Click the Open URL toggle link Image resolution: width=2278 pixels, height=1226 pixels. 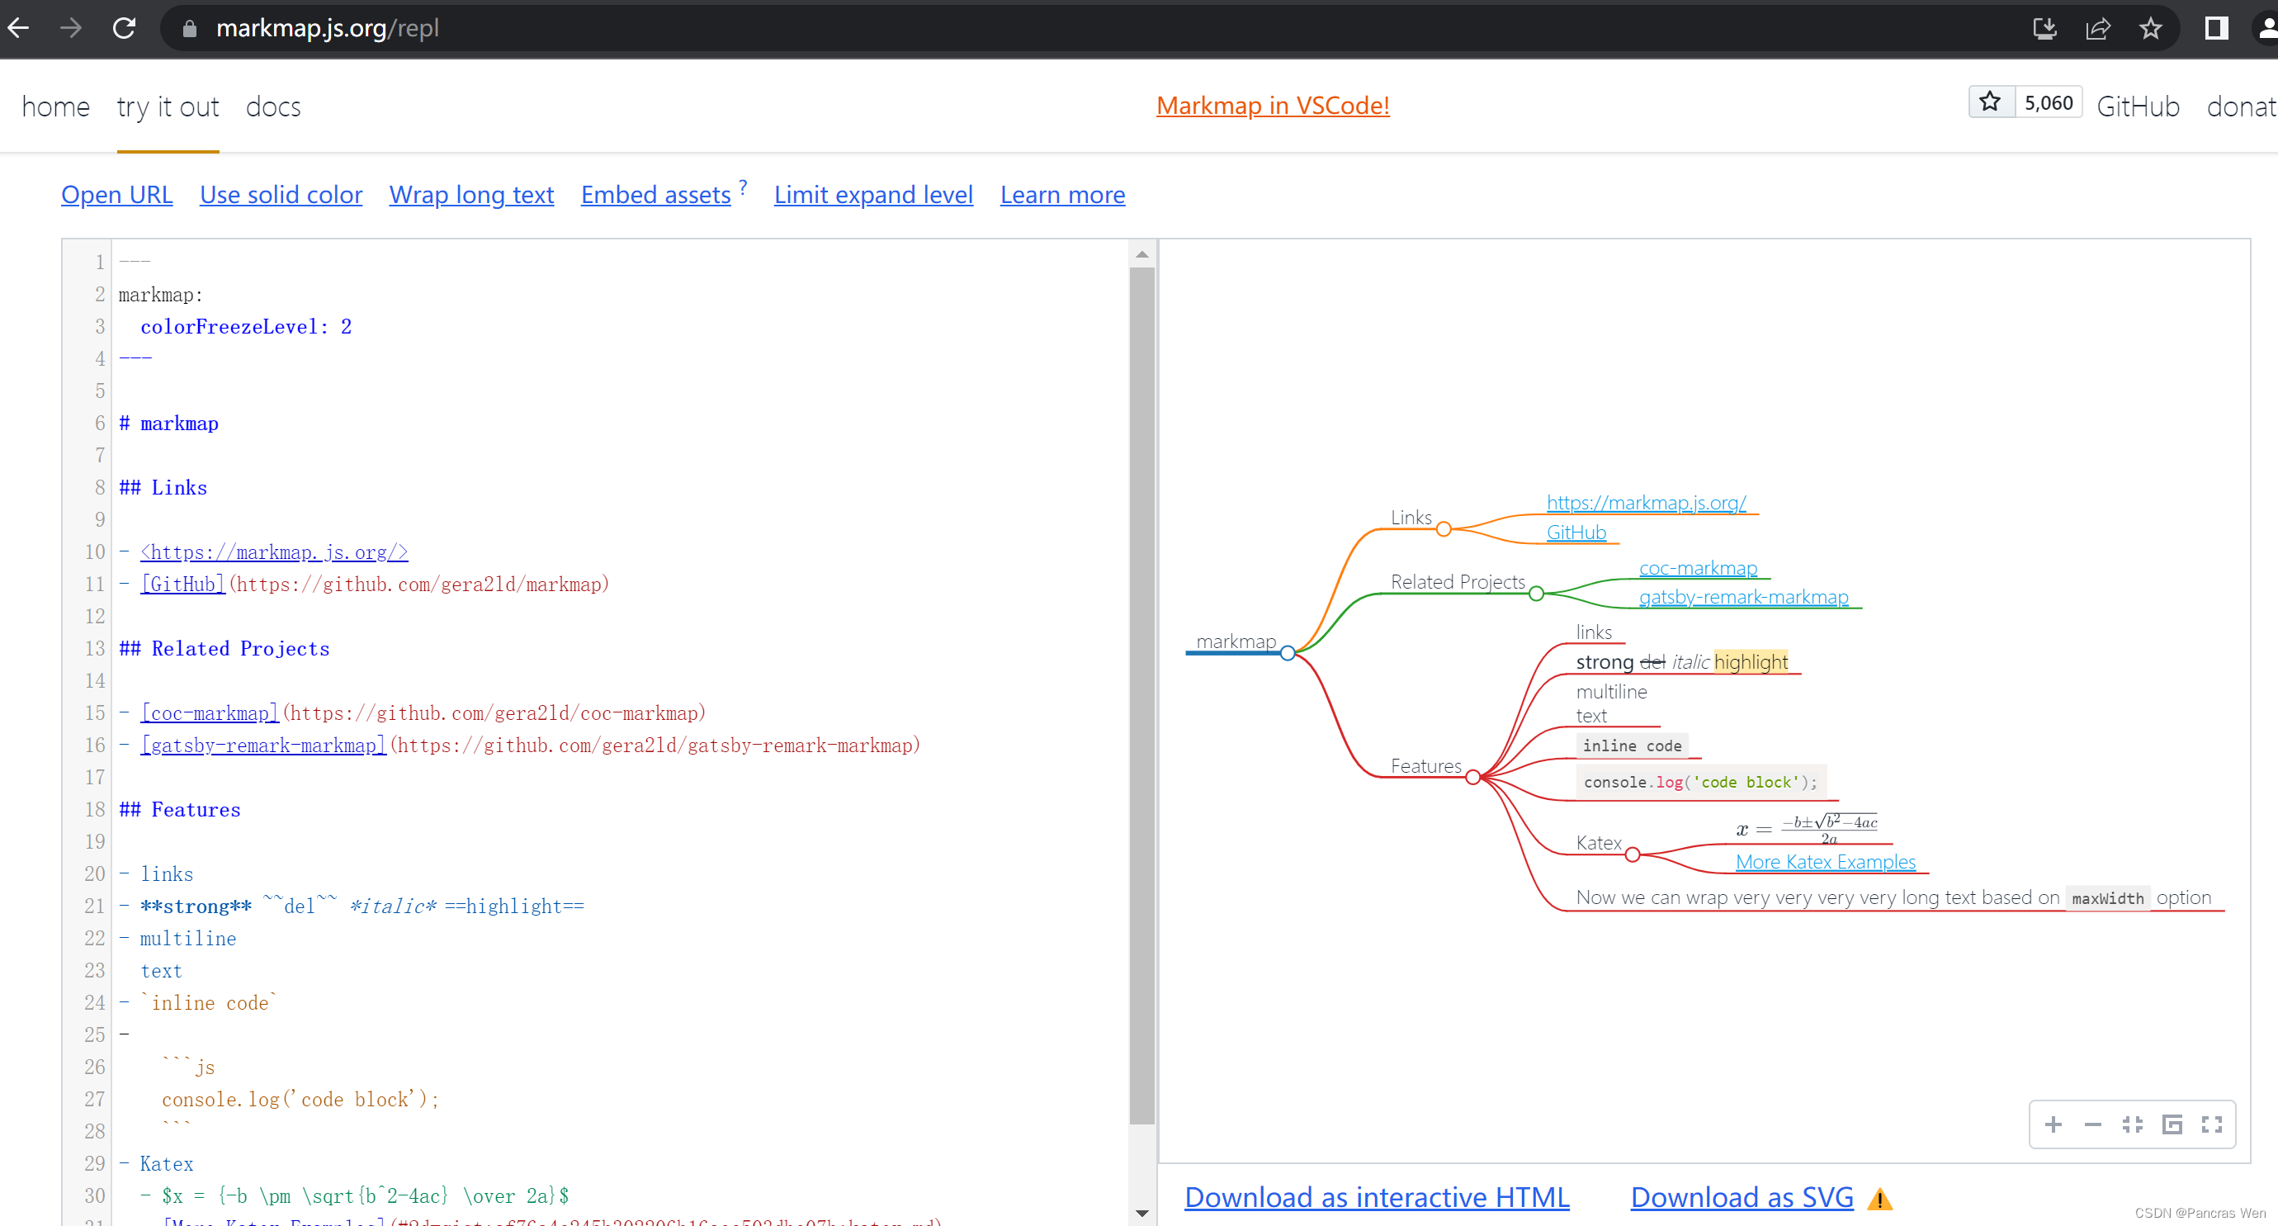pyautogui.click(x=115, y=193)
